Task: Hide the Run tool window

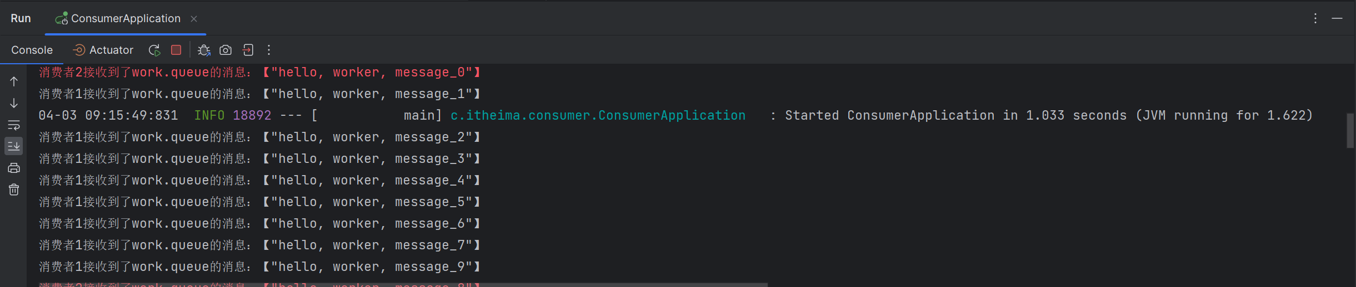Action: coord(1337,18)
